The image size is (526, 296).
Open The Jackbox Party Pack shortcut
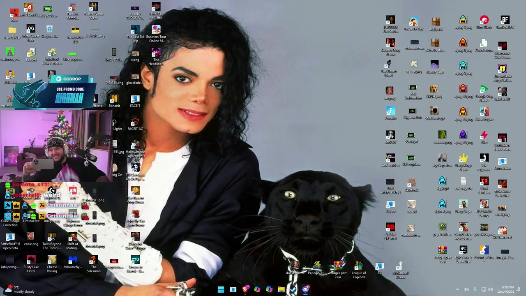(x=502, y=73)
